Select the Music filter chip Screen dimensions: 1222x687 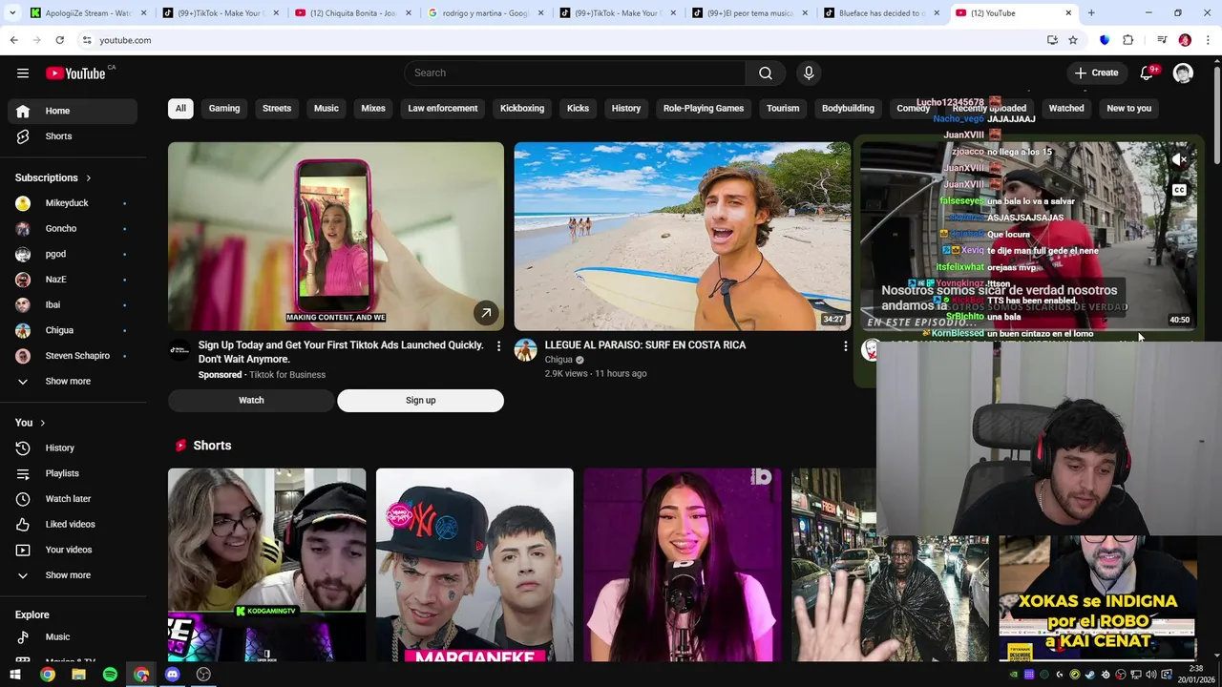pos(327,109)
